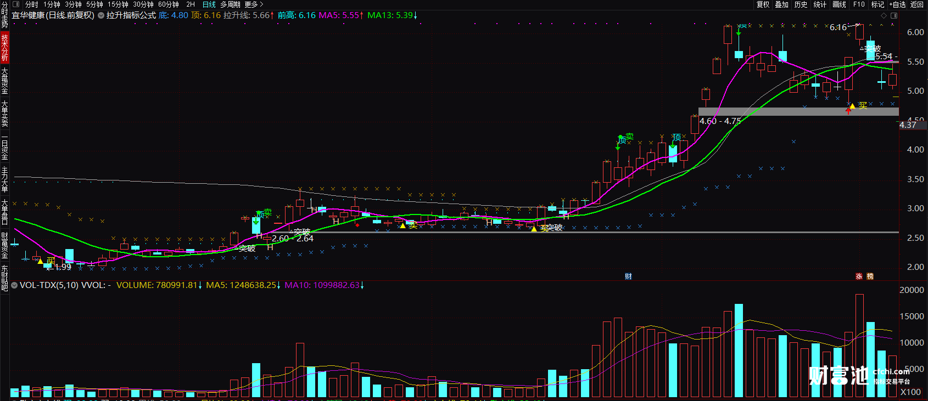Click the tallest red volume bar
The width and height of the screenshot is (928, 401).
(x=859, y=346)
